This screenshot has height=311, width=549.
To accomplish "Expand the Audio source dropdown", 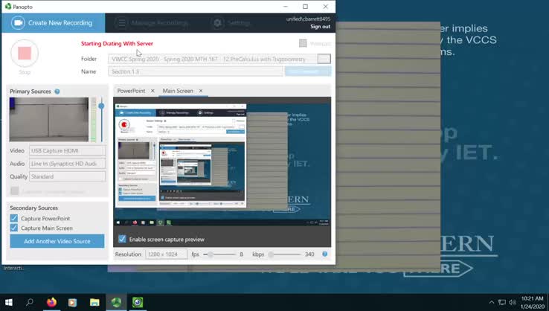I will (x=67, y=164).
